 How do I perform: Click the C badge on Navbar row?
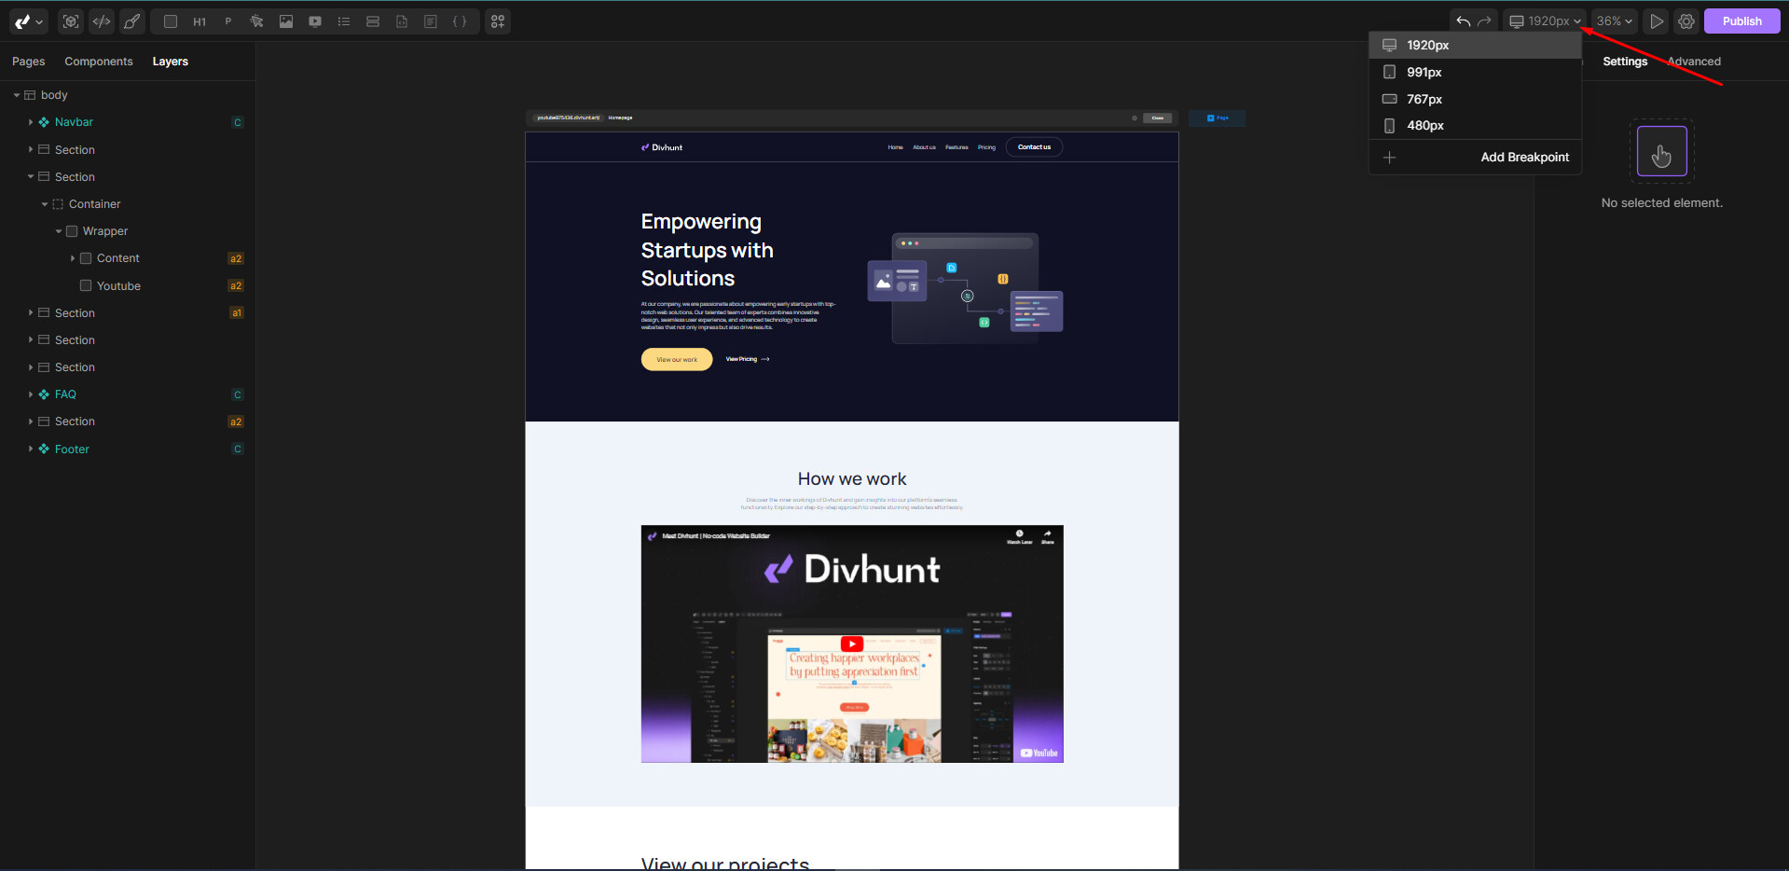coord(238,122)
